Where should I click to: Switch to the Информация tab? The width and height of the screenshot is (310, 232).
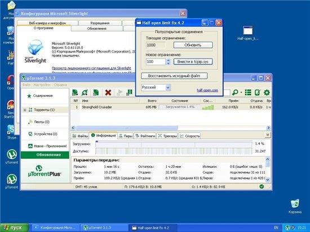click(103, 136)
